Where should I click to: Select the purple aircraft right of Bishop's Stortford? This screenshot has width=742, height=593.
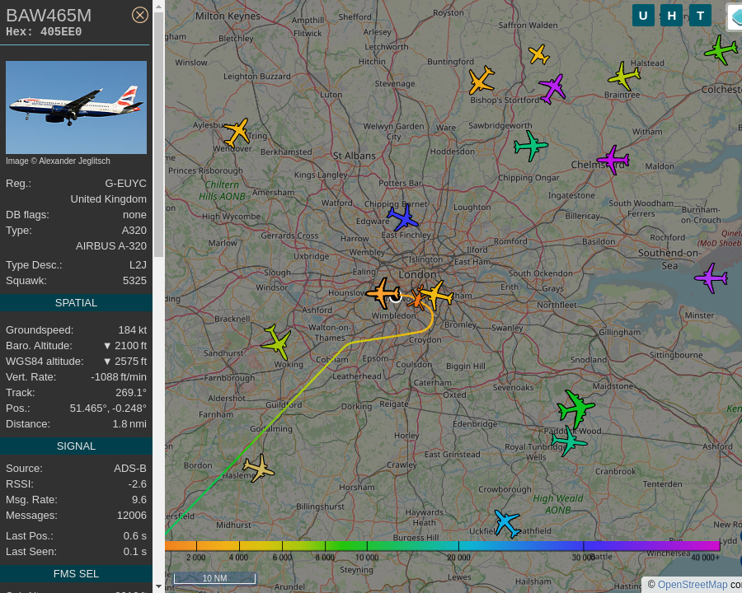coord(552,88)
